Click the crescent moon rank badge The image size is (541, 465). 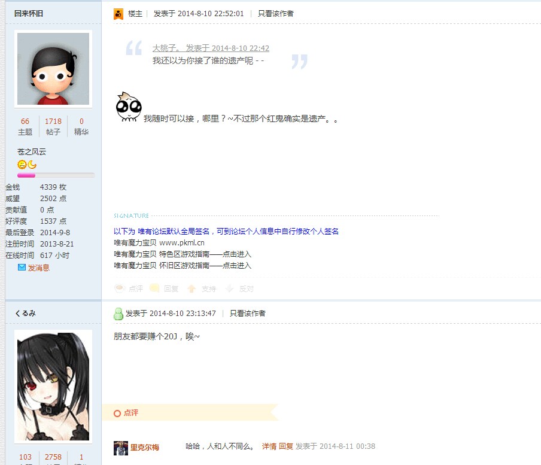point(32,165)
